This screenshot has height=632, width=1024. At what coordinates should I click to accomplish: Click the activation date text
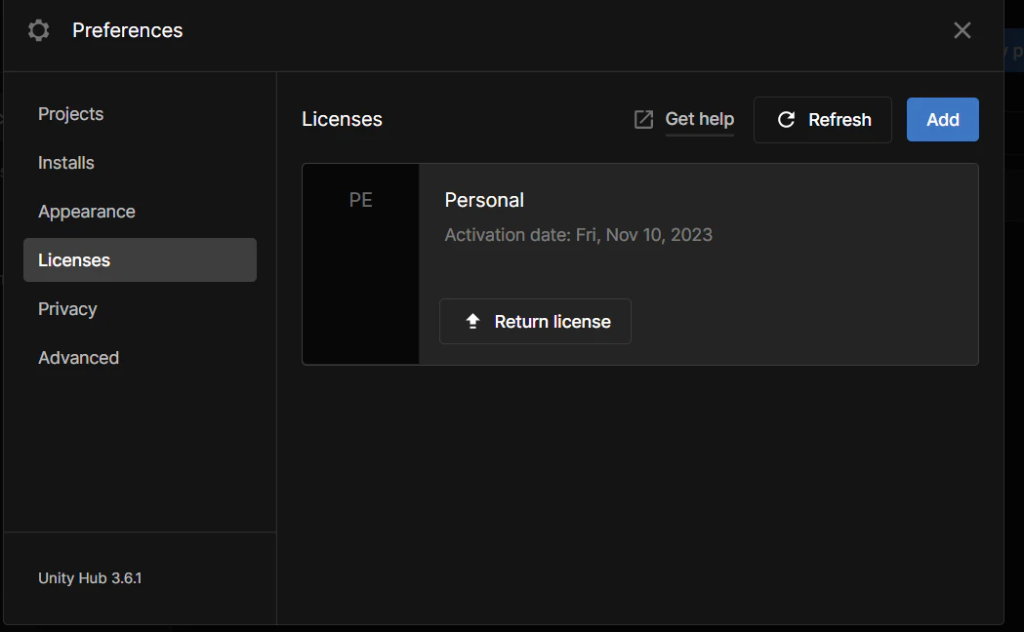578,235
